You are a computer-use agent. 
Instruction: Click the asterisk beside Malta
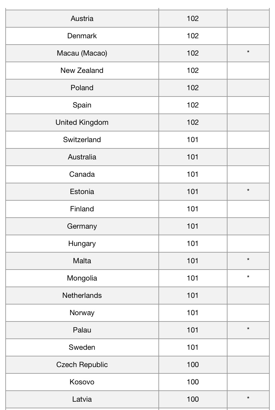tap(248, 260)
